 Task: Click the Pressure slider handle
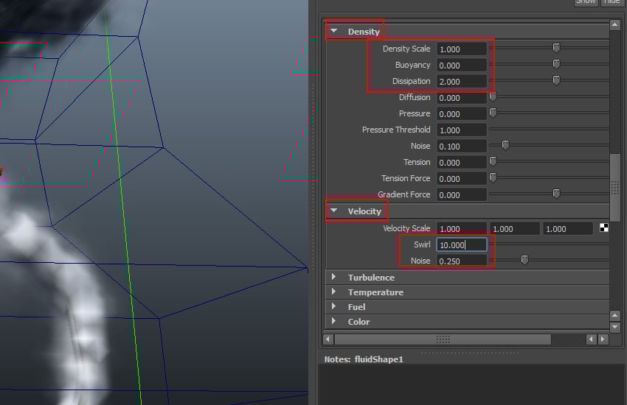493,113
